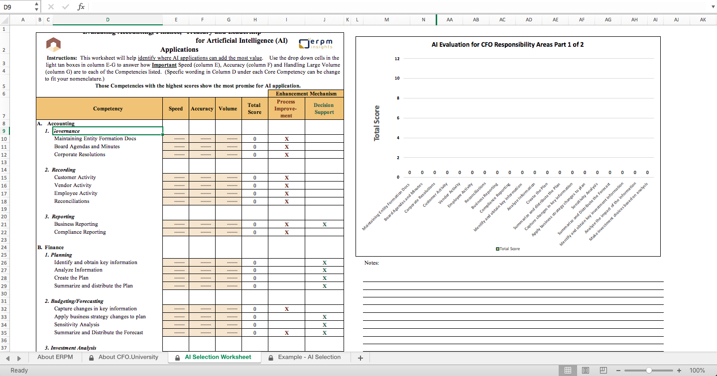Open the Example - AI Selection tab
The image size is (717, 376).
point(304,357)
